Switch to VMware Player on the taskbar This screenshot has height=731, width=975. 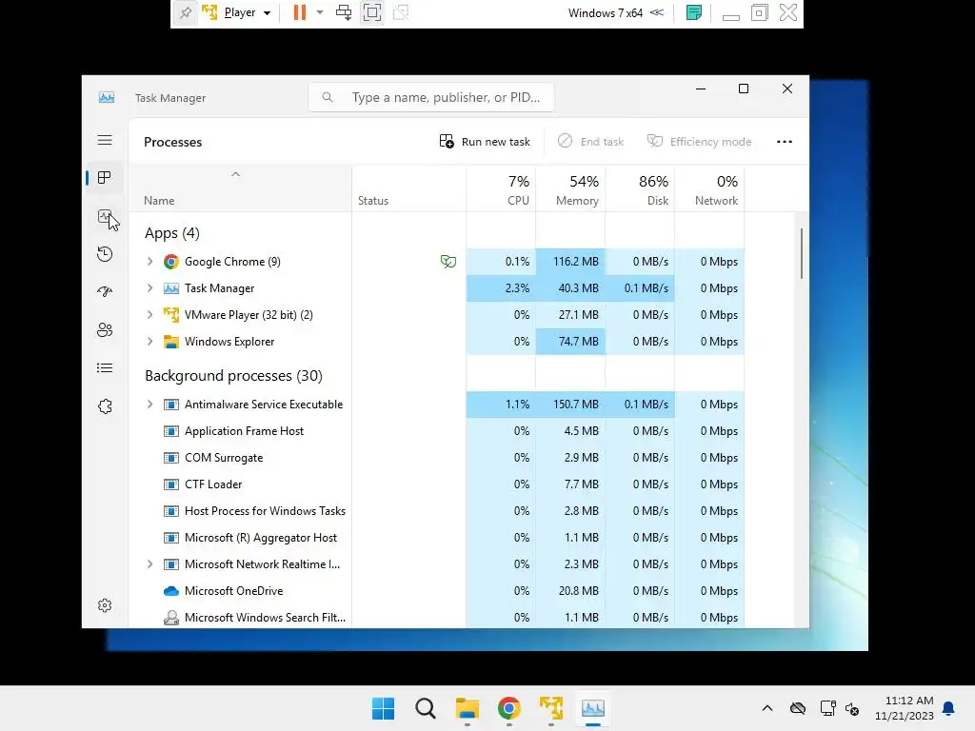551,708
